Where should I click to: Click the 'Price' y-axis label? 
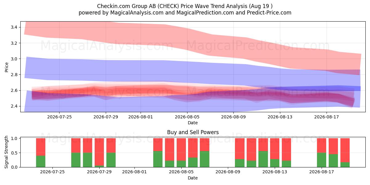pos(7,67)
